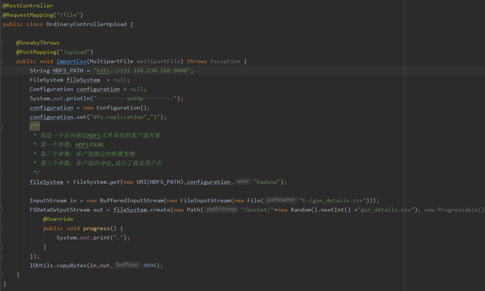Click the multipartFile parameter name
The image size is (485, 291).
coord(158,61)
